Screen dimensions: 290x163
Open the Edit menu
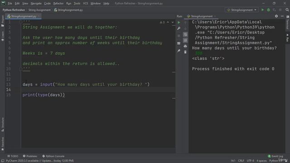point(17,3)
